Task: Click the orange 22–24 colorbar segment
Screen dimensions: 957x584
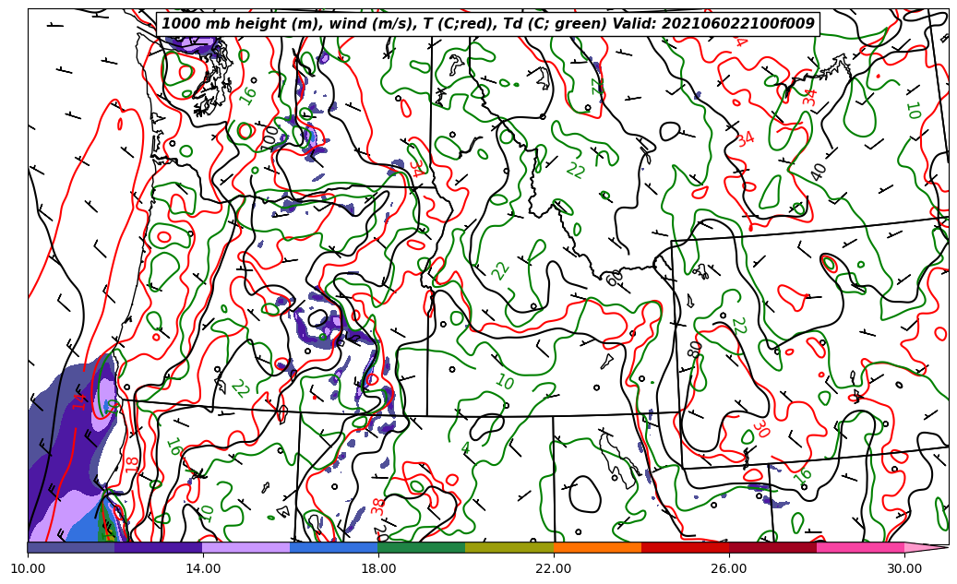Action: 597,547
